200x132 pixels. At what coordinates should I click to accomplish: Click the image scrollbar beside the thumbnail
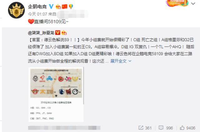pyautogui.click(x=83, y=86)
